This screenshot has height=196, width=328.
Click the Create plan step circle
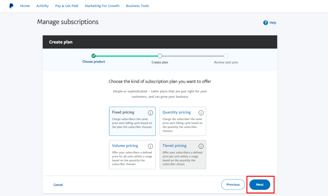160,56
